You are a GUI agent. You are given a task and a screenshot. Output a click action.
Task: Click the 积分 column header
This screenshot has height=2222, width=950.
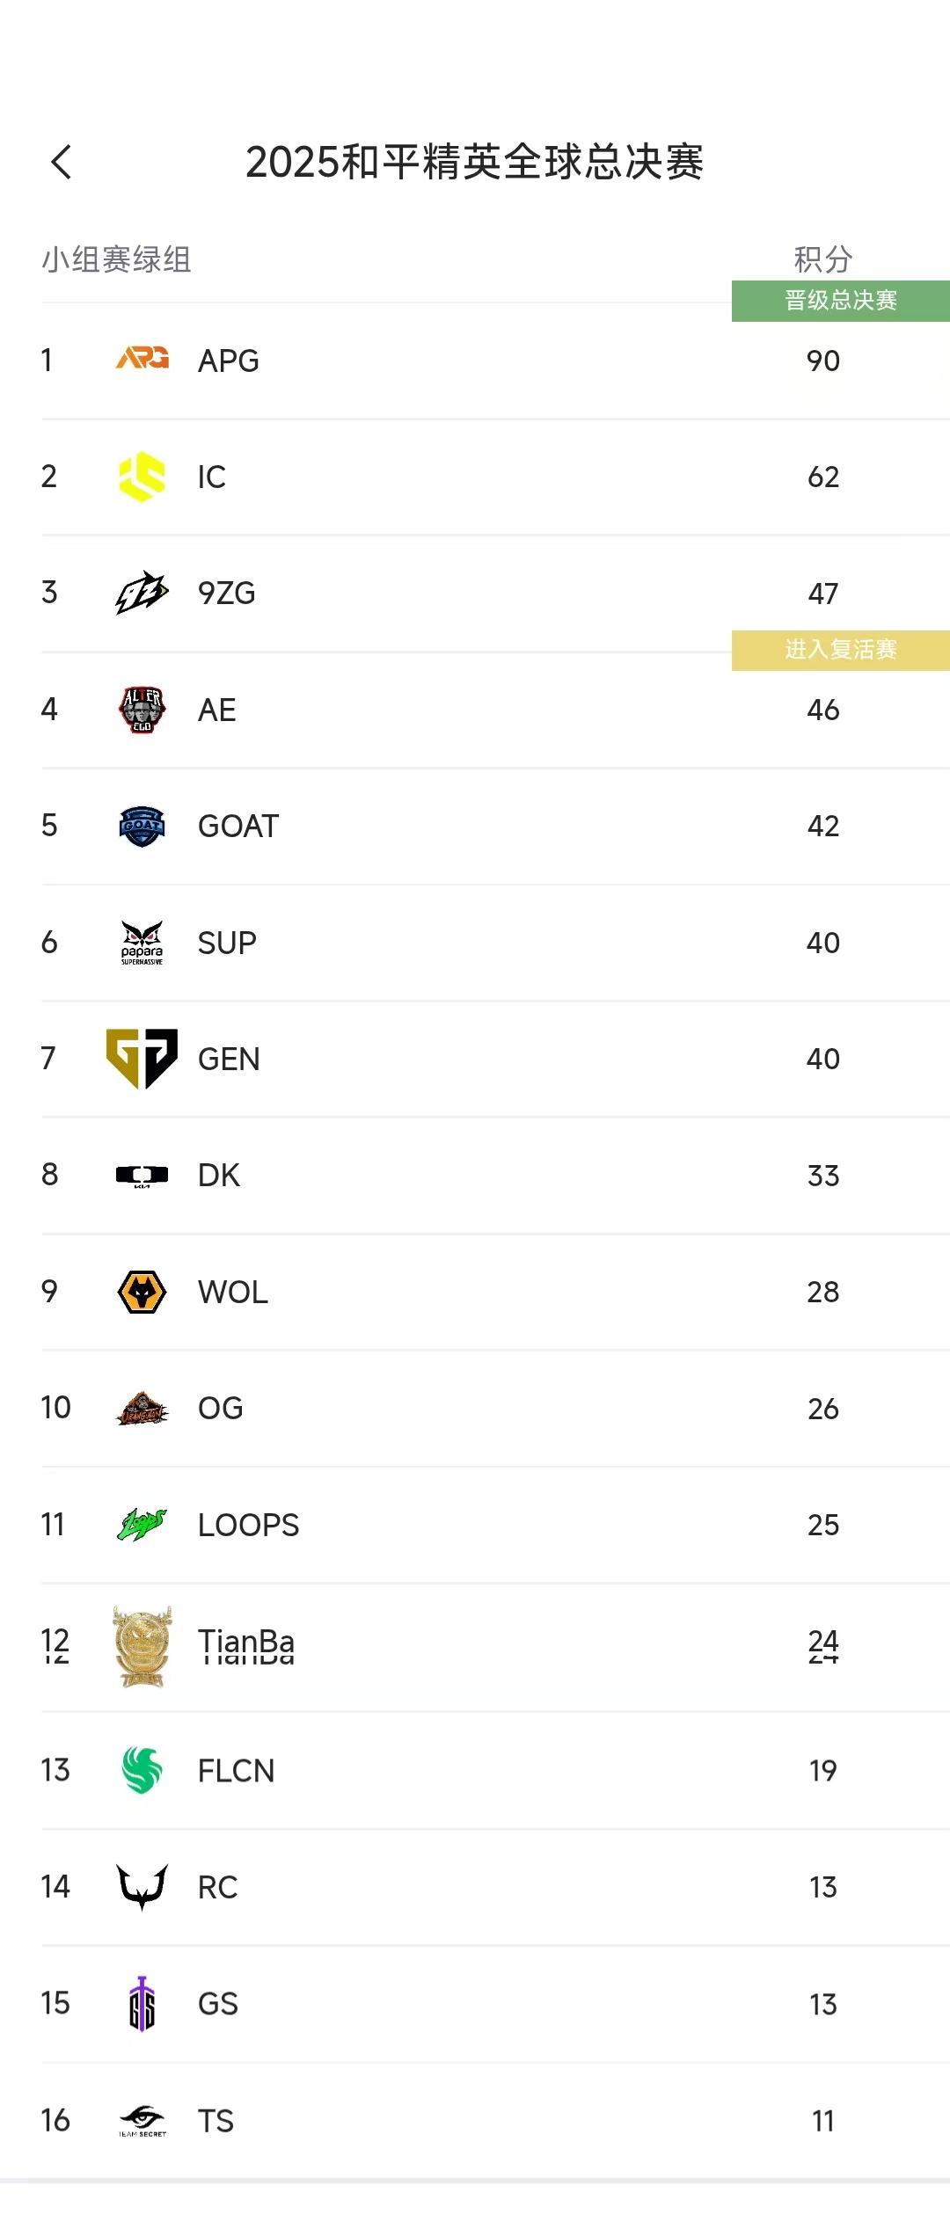[822, 259]
